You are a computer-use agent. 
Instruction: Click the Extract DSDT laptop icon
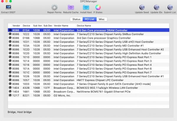(x=8, y=7)
